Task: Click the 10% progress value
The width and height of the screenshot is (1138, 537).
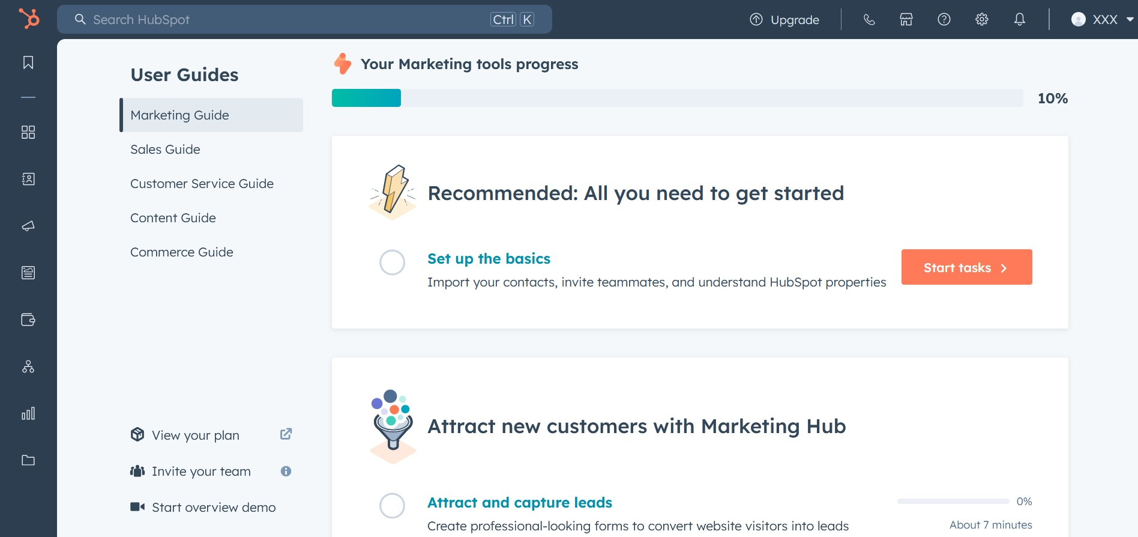Action: pos(1053,99)
